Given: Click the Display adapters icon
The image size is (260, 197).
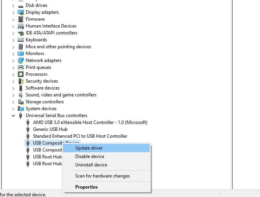Looking at the screenshot, I should pos(21,12).
